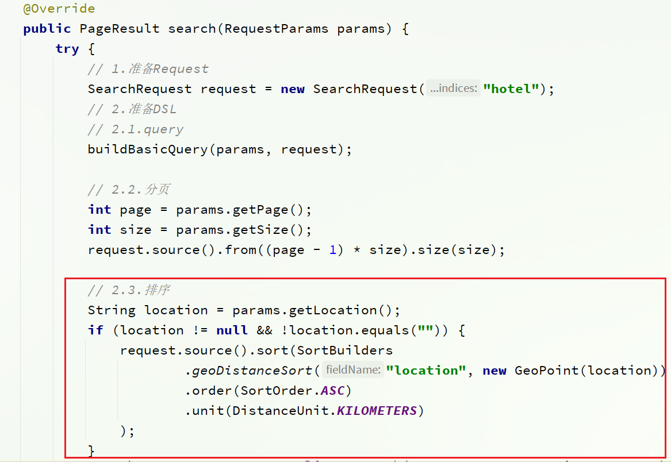The image size is (671, 462).
Task: Click the comment '// 2.准备DSL'
Action: 132,109
